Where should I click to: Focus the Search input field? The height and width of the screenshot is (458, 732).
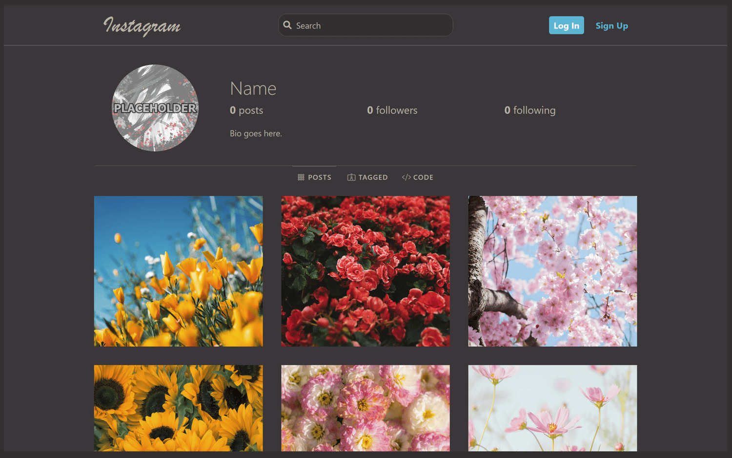(366, 25)
